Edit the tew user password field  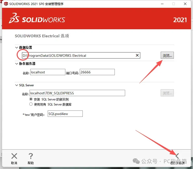click(x=65, y=114)
